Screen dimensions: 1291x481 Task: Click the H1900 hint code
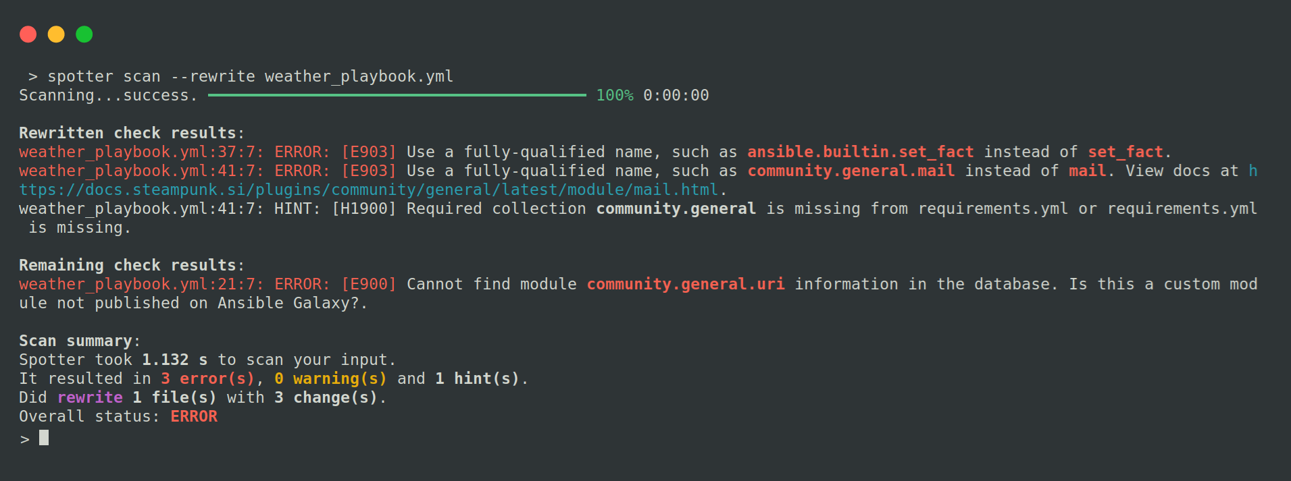pos(363,209)
